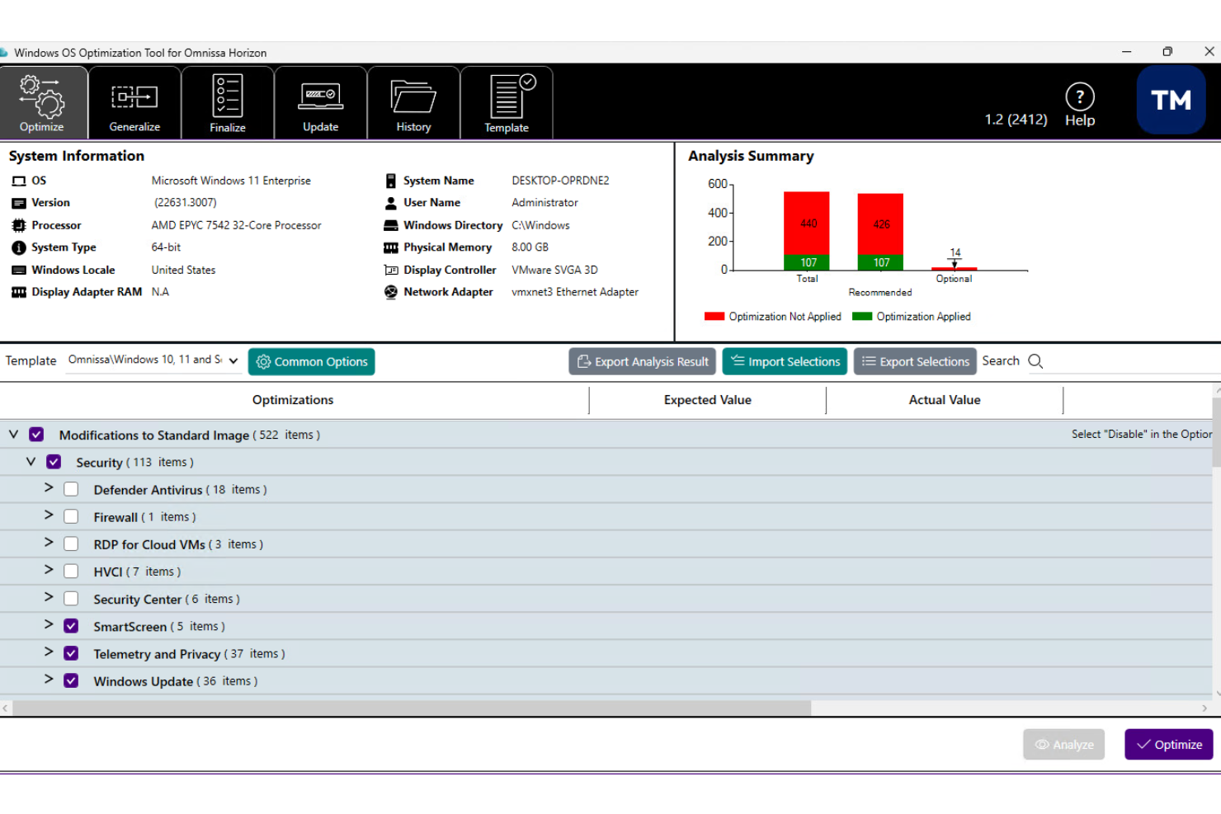Uncheck the SmartScreen category

click(71, 625)
